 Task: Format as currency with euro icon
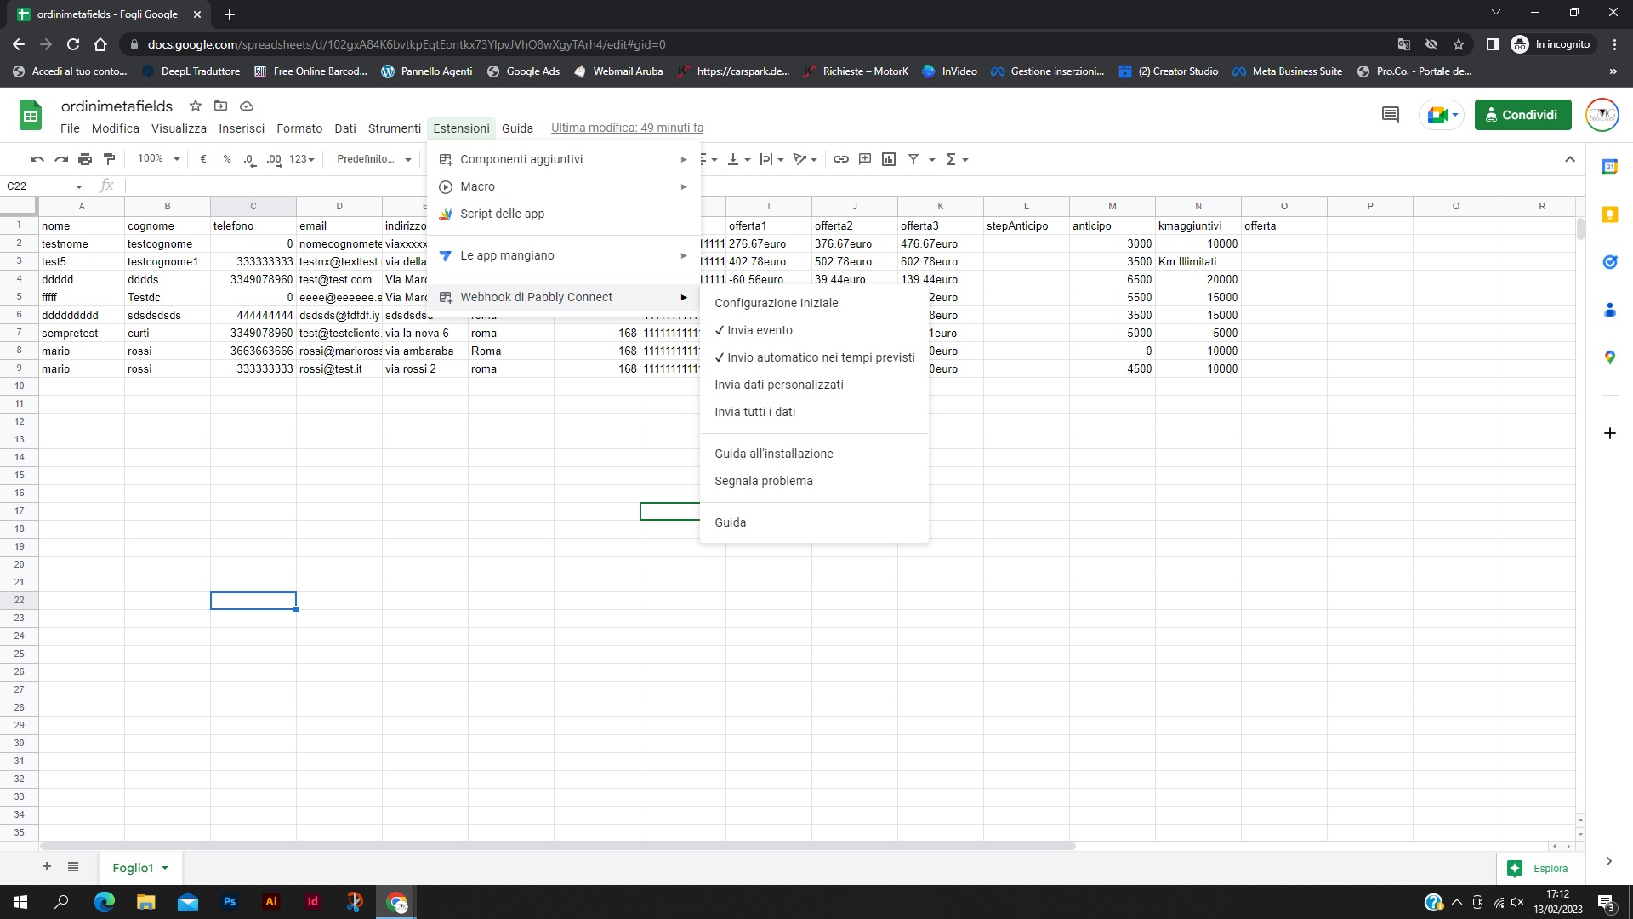[x=203, y=159]
